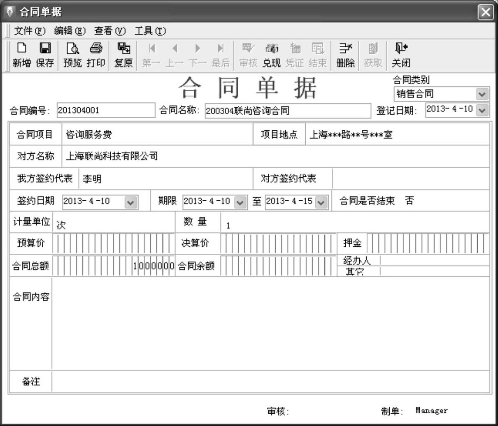This screenshot has height=426, width=498.
Task: Open the 工具 (Tools) menu
Action: point(150,31)
